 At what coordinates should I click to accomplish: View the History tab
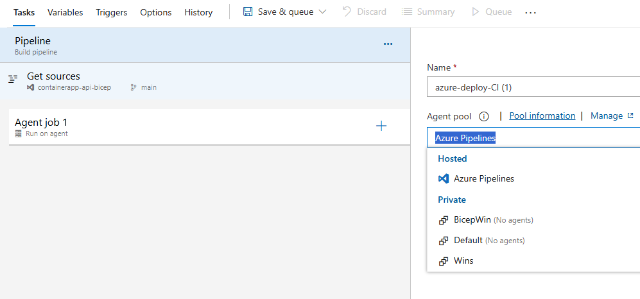[198, 12]
